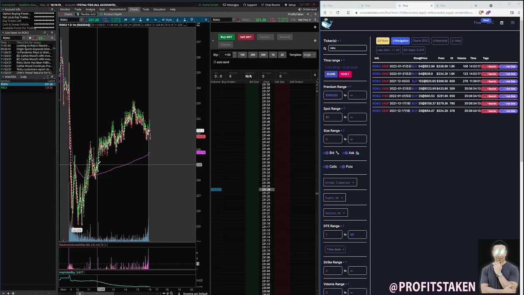Toggle the Puts switch
The image size is (524, 295).
coord(342,167)
